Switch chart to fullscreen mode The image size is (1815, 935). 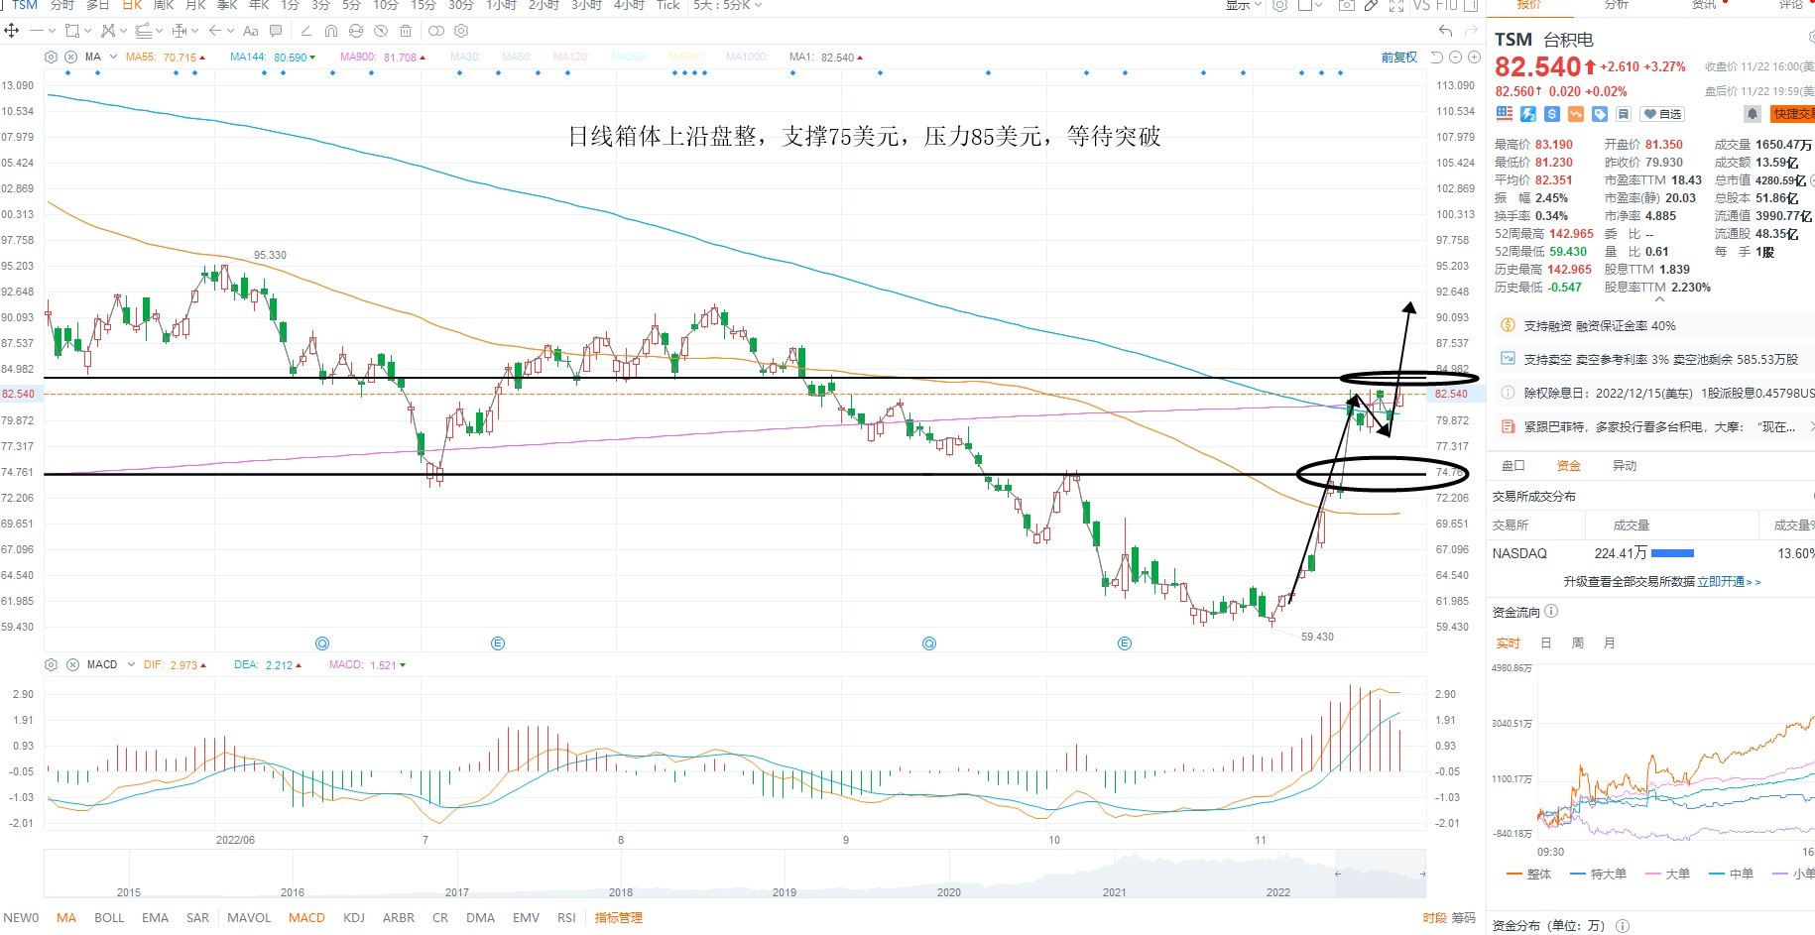click(x=1396, y=5)
